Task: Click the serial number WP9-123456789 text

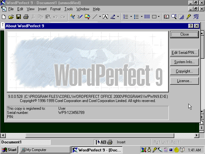Action: point(71,113)
